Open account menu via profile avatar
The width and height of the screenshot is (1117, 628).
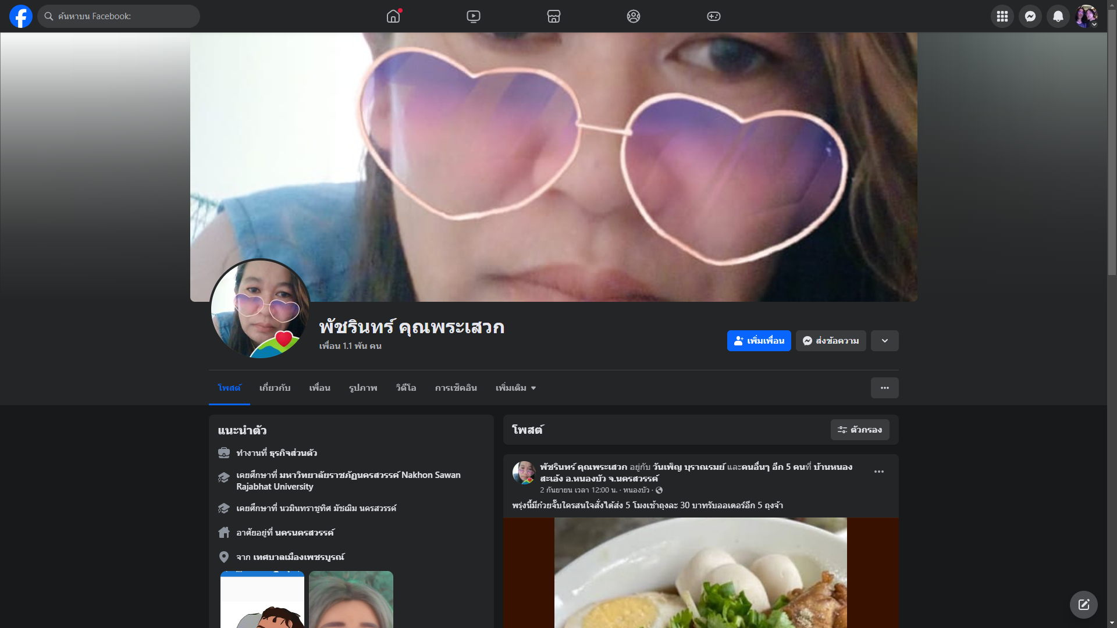(1086, 16)
